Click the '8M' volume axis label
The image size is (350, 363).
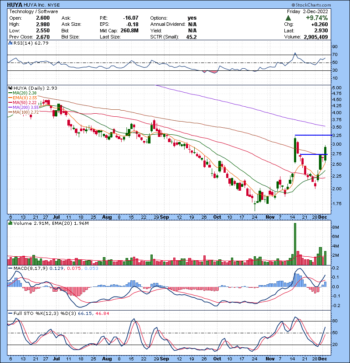pyautogui.click(x=336, y=227)
